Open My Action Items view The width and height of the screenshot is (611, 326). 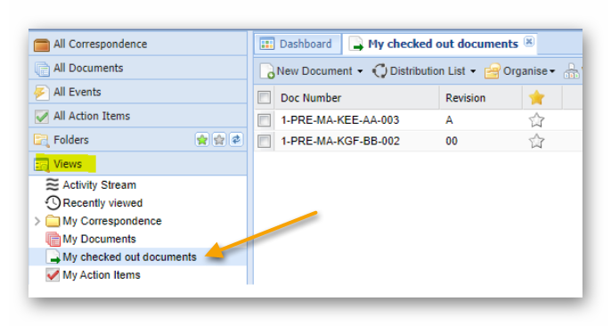[102, 275]
